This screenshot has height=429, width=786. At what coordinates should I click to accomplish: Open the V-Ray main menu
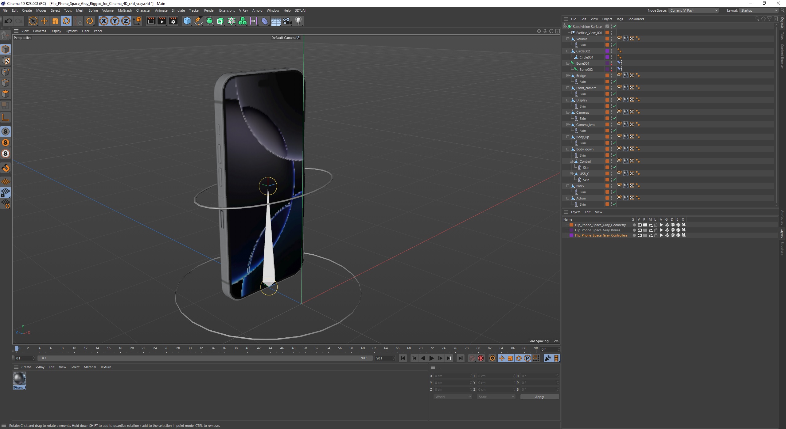pos(243,10)
